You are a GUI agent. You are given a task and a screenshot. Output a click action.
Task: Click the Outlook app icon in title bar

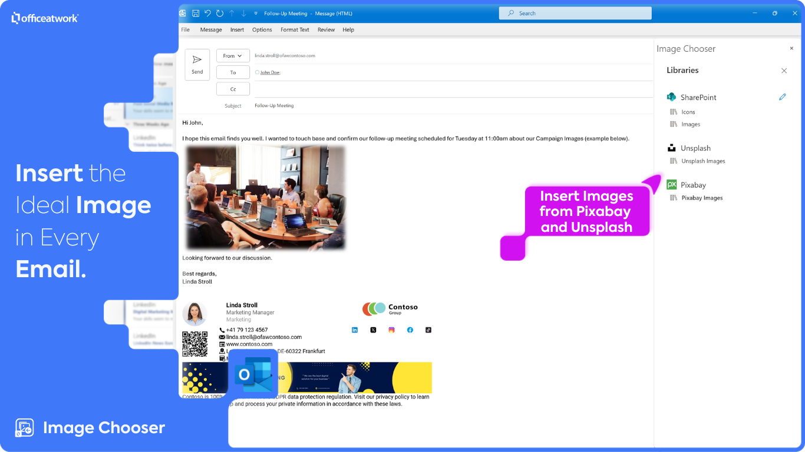pos(183,13)
